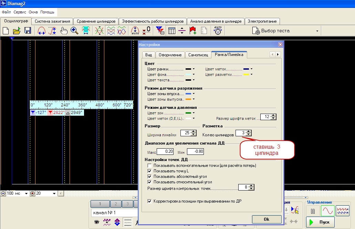The width and height of the screenshot is (355, 229).
Task: Click the table columns icon
Action: [x=171, y=31]
